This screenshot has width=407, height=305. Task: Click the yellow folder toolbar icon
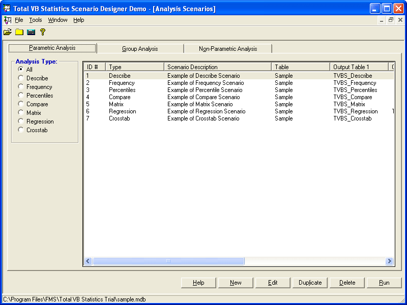19,32
